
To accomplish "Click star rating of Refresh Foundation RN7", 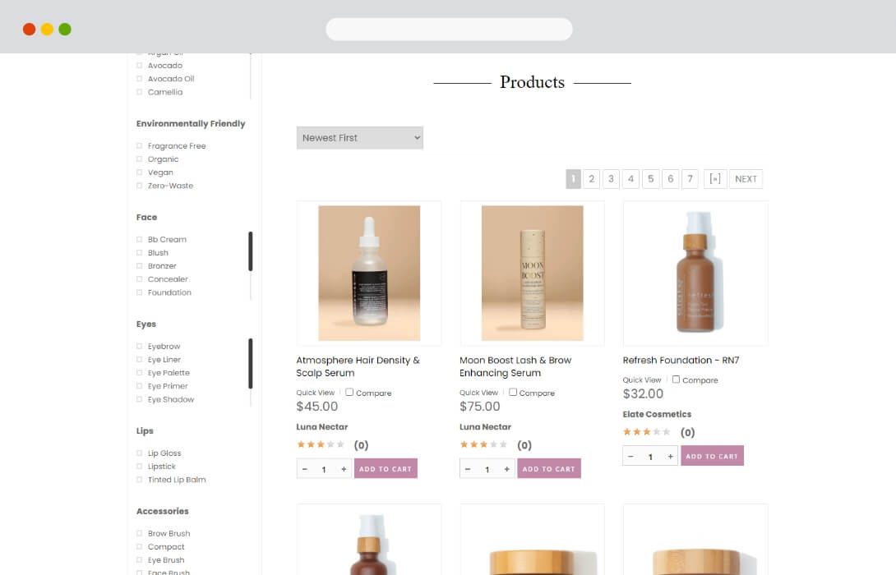I will (646, 432).
